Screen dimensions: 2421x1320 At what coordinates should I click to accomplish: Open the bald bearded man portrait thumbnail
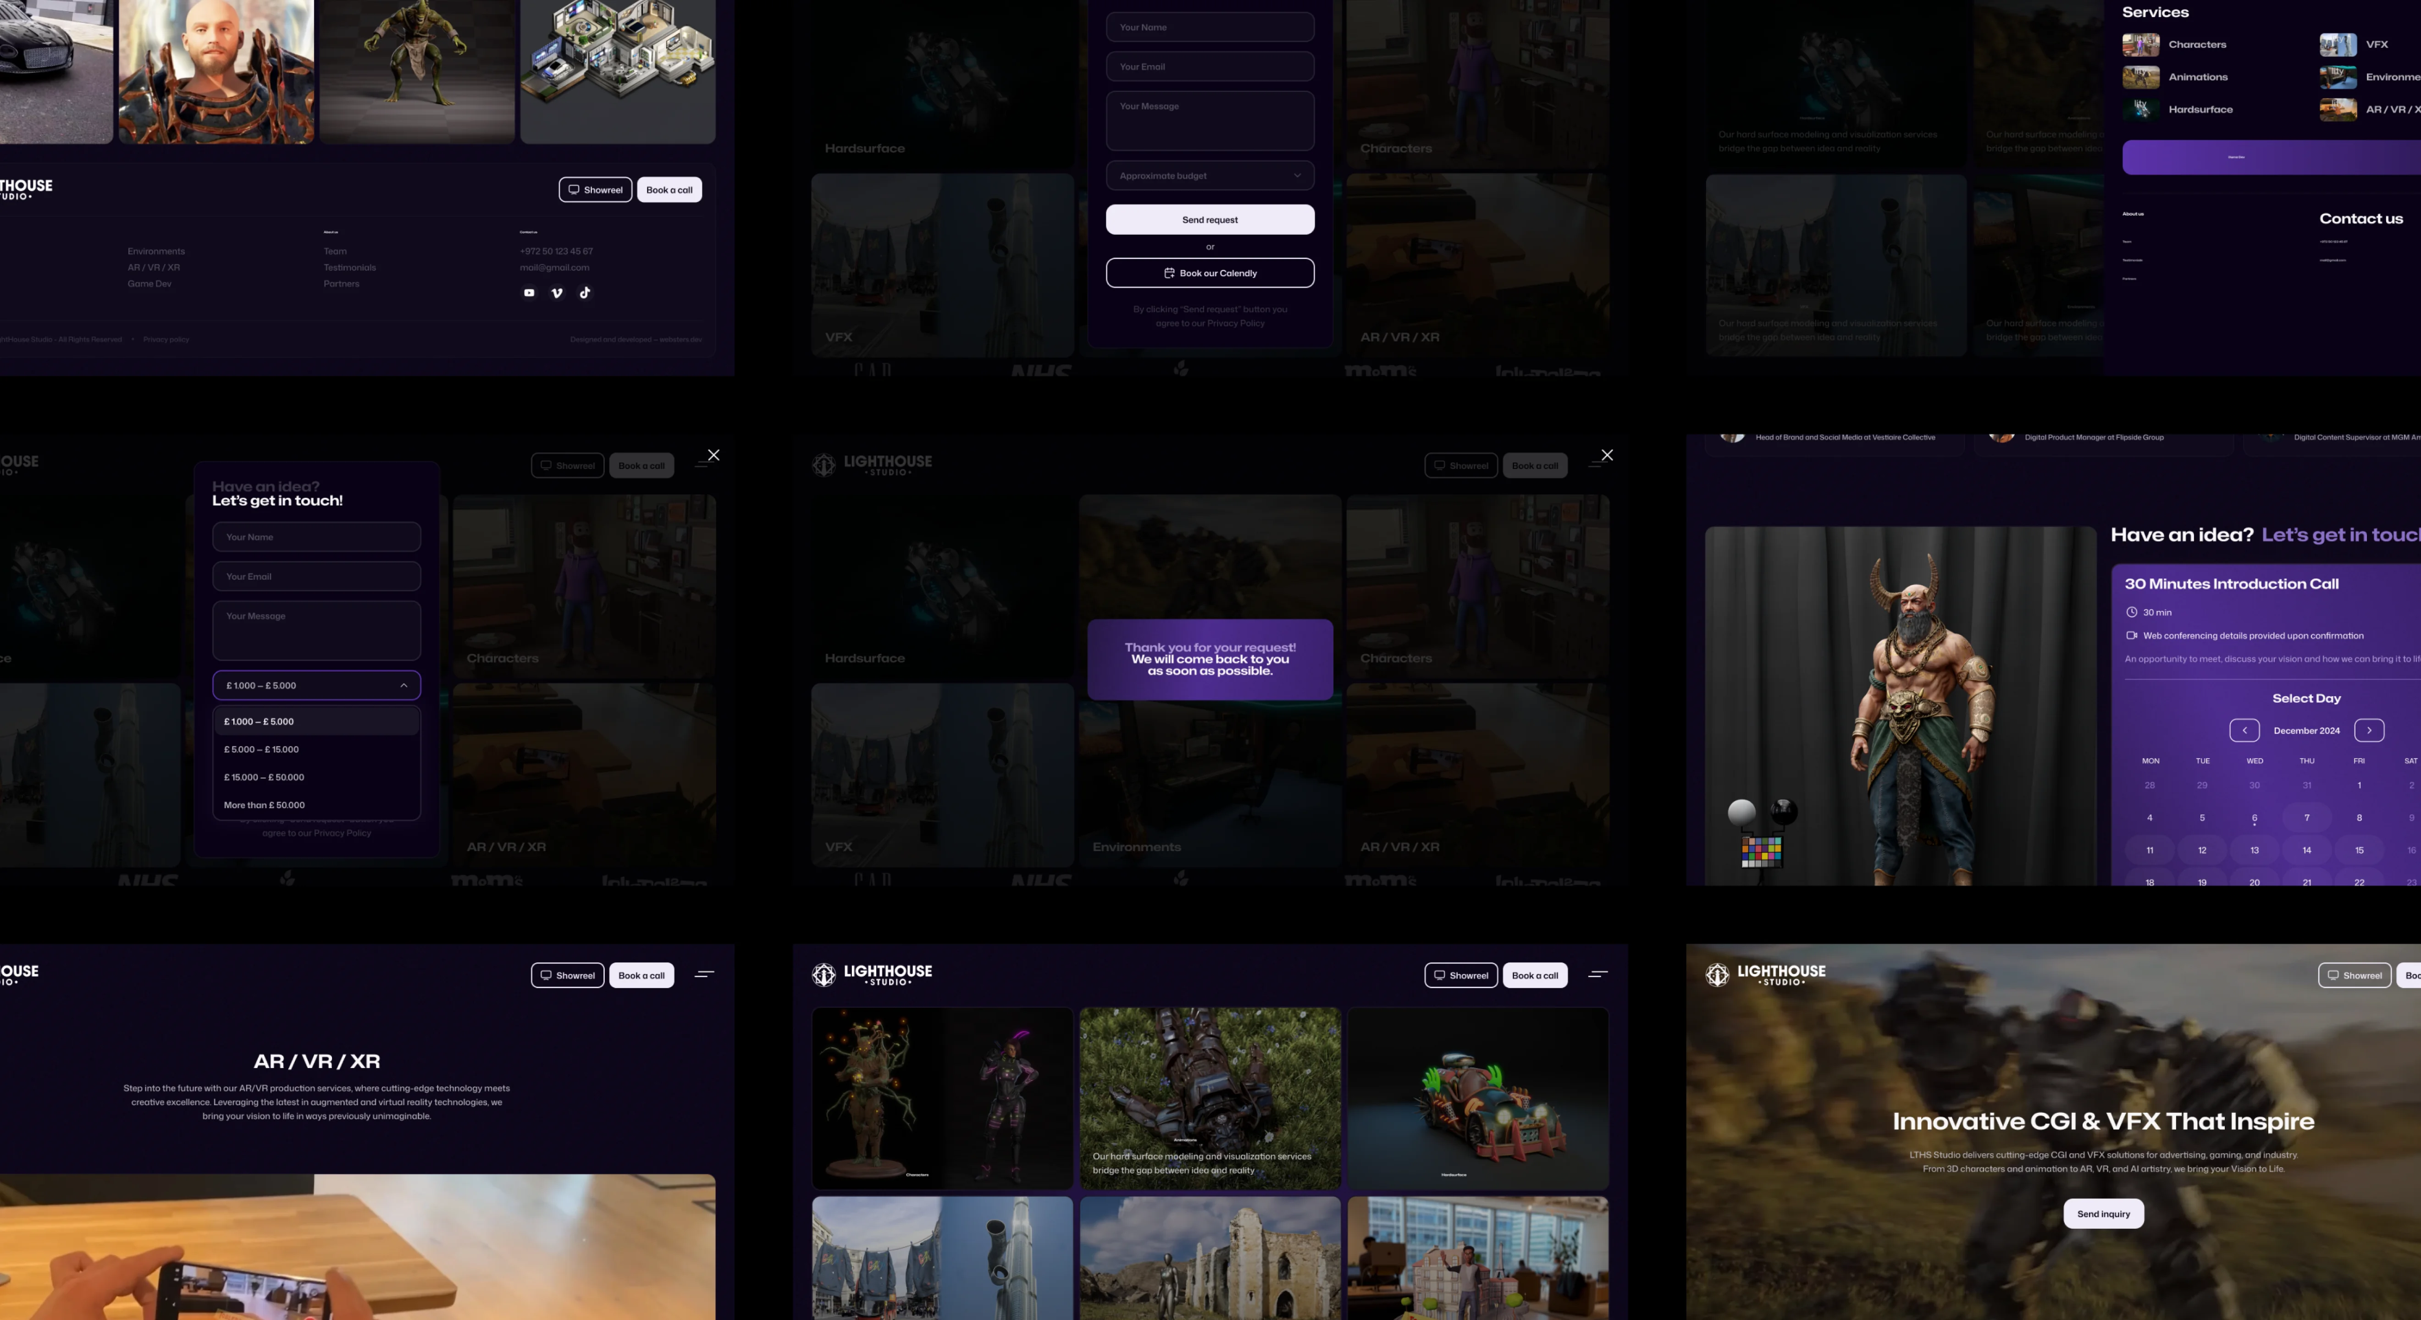click(216, 71)
